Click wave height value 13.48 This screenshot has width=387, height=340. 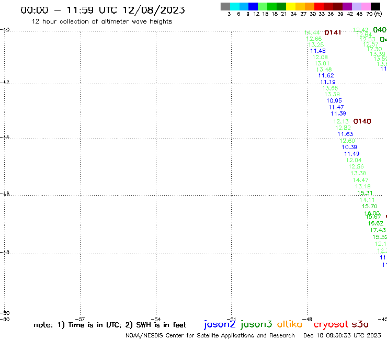(324, 70)
